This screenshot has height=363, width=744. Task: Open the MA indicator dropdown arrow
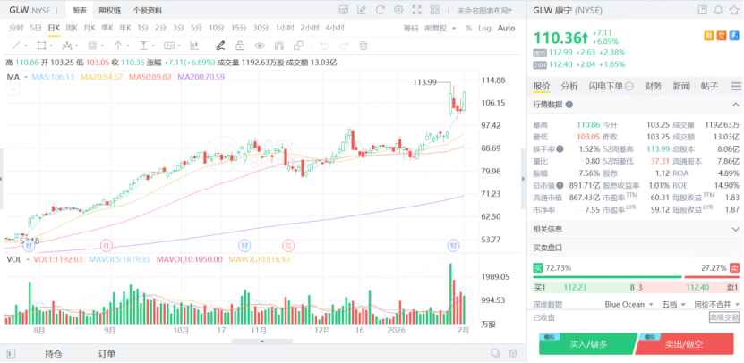tap(25, 77)
